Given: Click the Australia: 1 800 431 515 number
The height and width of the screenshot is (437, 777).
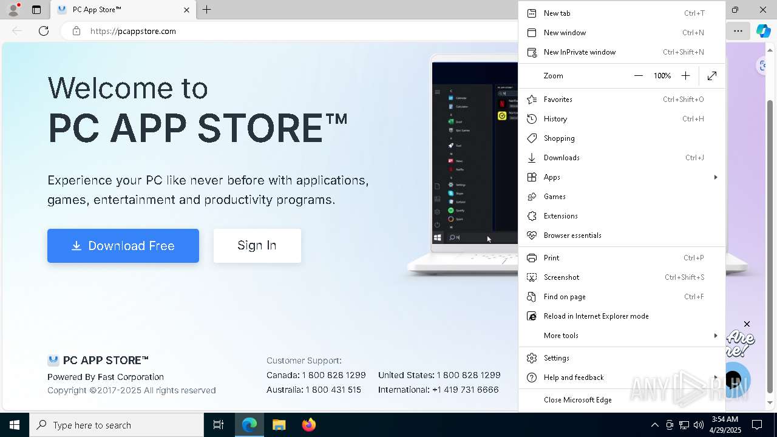Looking at the screenshot, I should (x=314, y=390).
